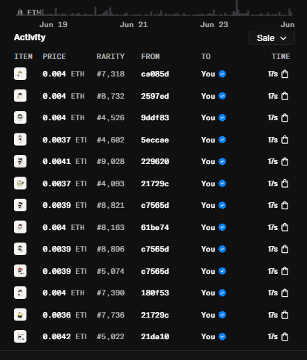Open sale icon in the #8,896 row

click(x=285, y=249)
